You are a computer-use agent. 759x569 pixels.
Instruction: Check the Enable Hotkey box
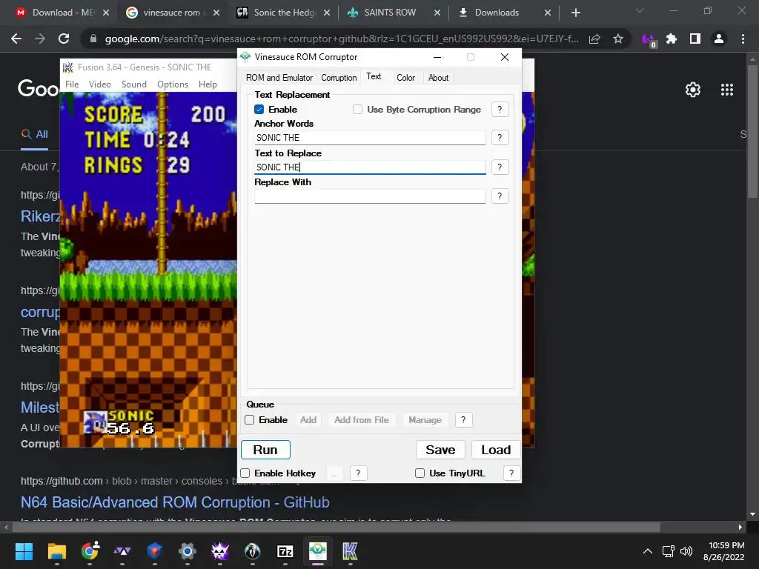(x=245, y=473)
